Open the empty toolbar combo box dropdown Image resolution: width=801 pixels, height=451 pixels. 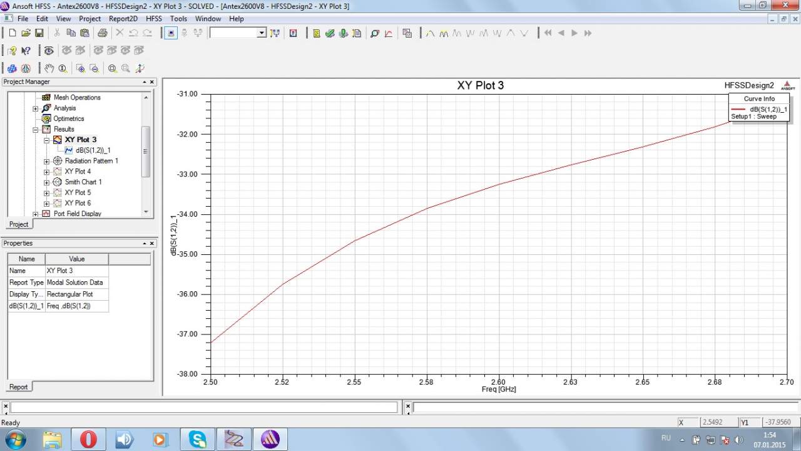[262, 33]
